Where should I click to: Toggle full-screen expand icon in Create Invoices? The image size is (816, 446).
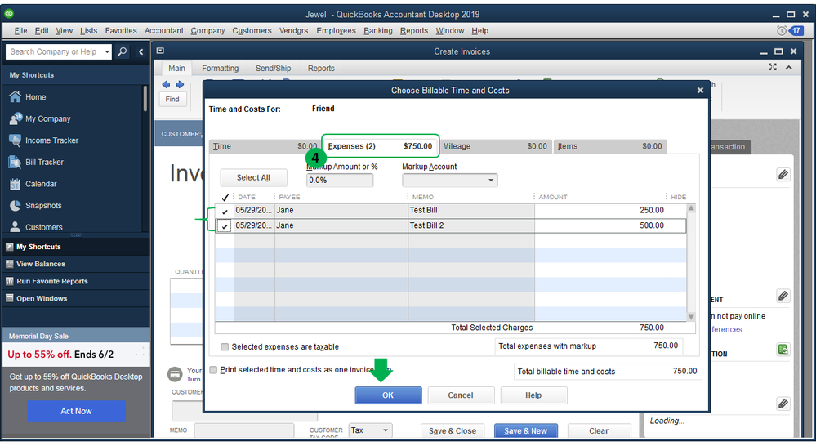[772, 67]
